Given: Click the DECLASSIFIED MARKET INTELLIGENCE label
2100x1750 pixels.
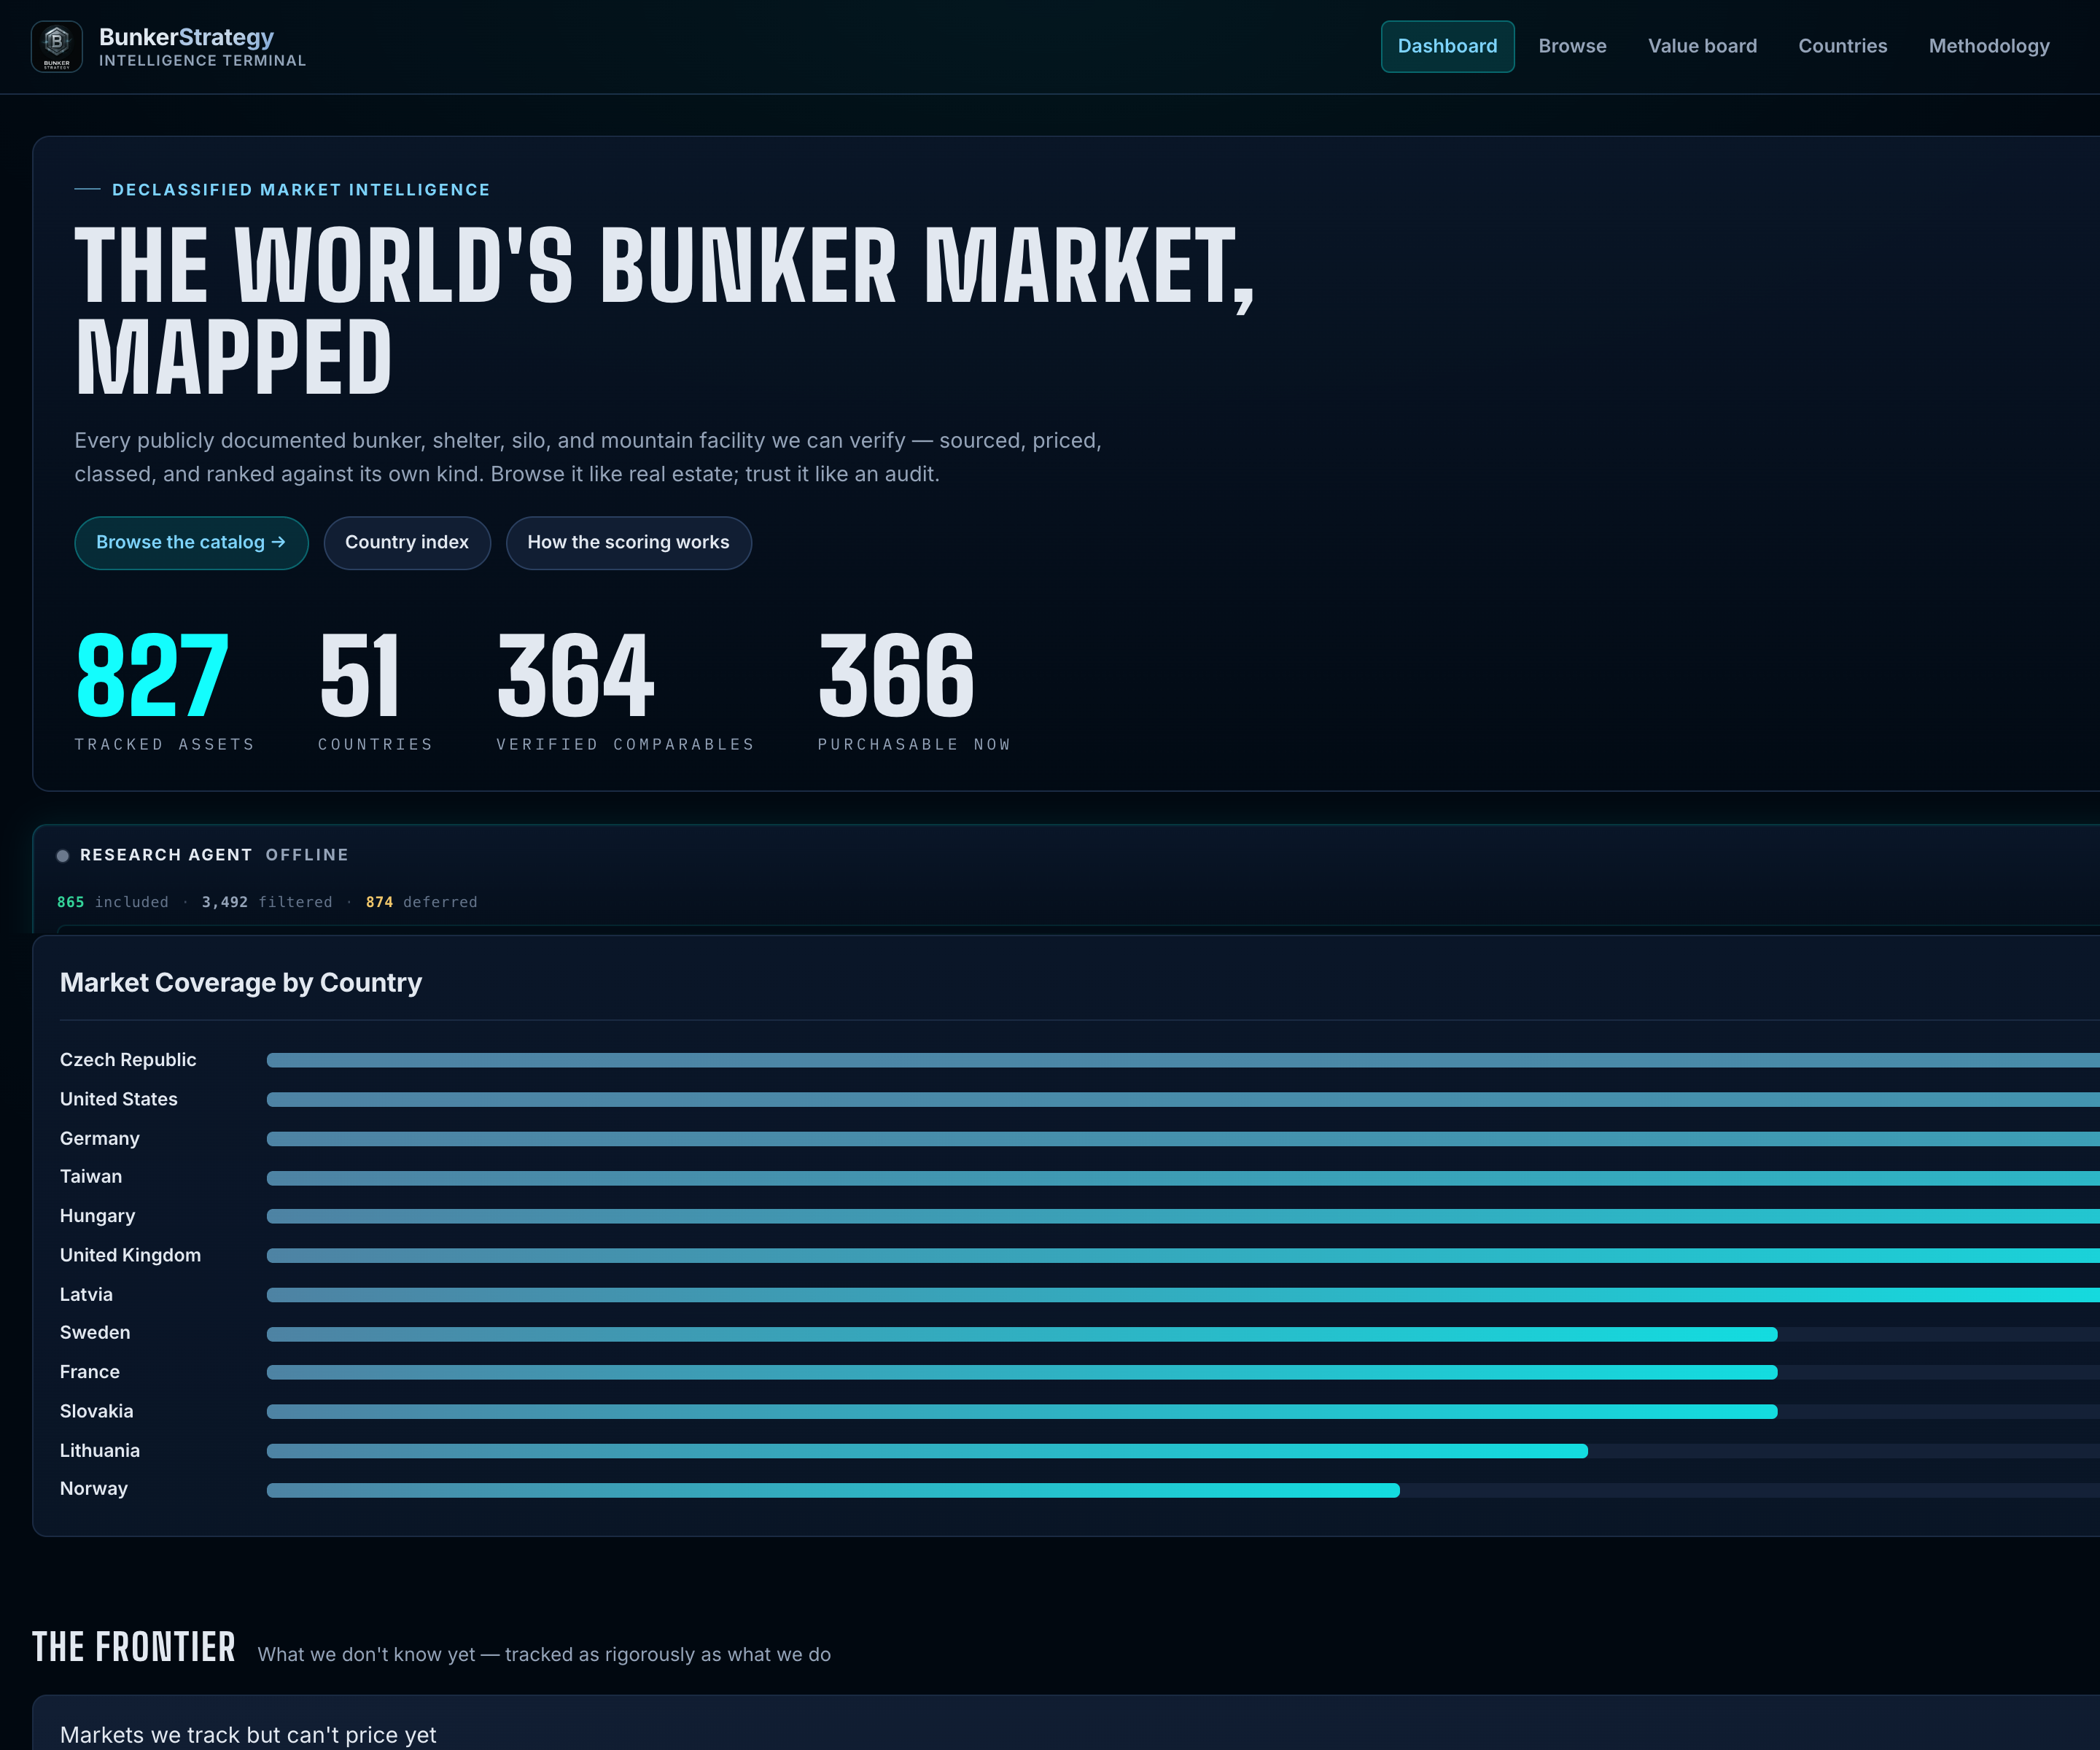Looking at the screenshot, I should [x=301, y=190].
